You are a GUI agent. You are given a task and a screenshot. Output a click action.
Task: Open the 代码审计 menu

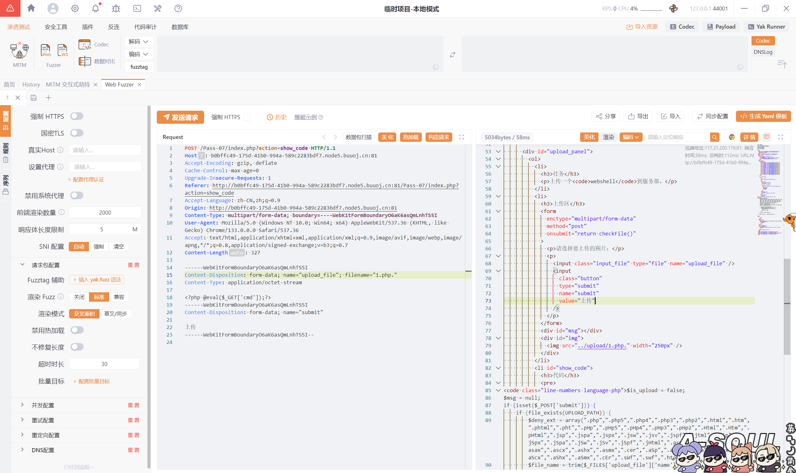click(145, 27)
